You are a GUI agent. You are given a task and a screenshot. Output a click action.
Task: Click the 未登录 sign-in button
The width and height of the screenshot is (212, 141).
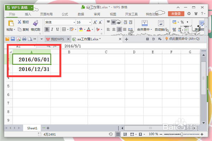click(176, 14)
